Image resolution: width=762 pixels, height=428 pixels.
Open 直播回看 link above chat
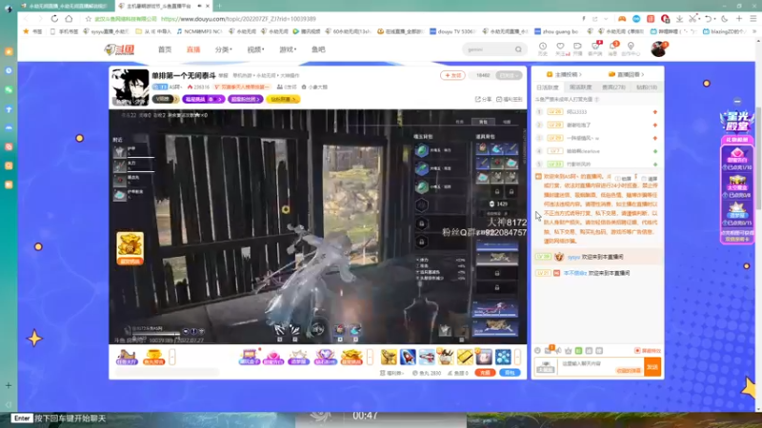[627, 74]
